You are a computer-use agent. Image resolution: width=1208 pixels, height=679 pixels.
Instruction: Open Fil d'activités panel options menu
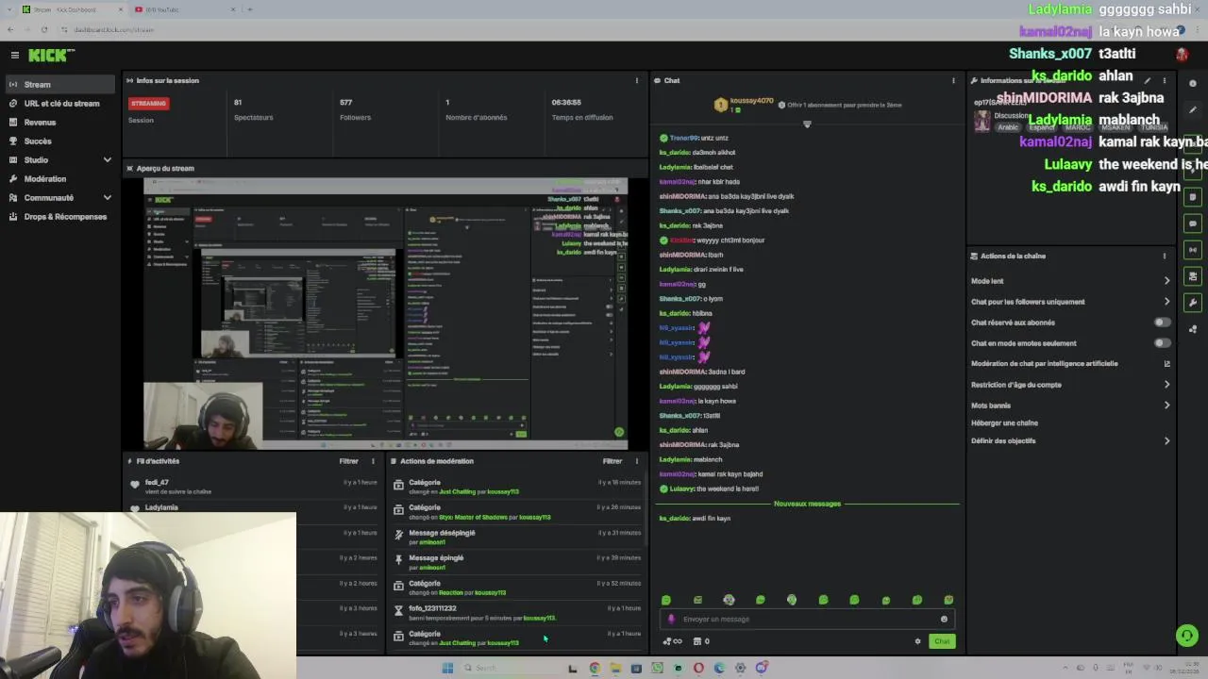pyautogui.click(x=373, y=461)
